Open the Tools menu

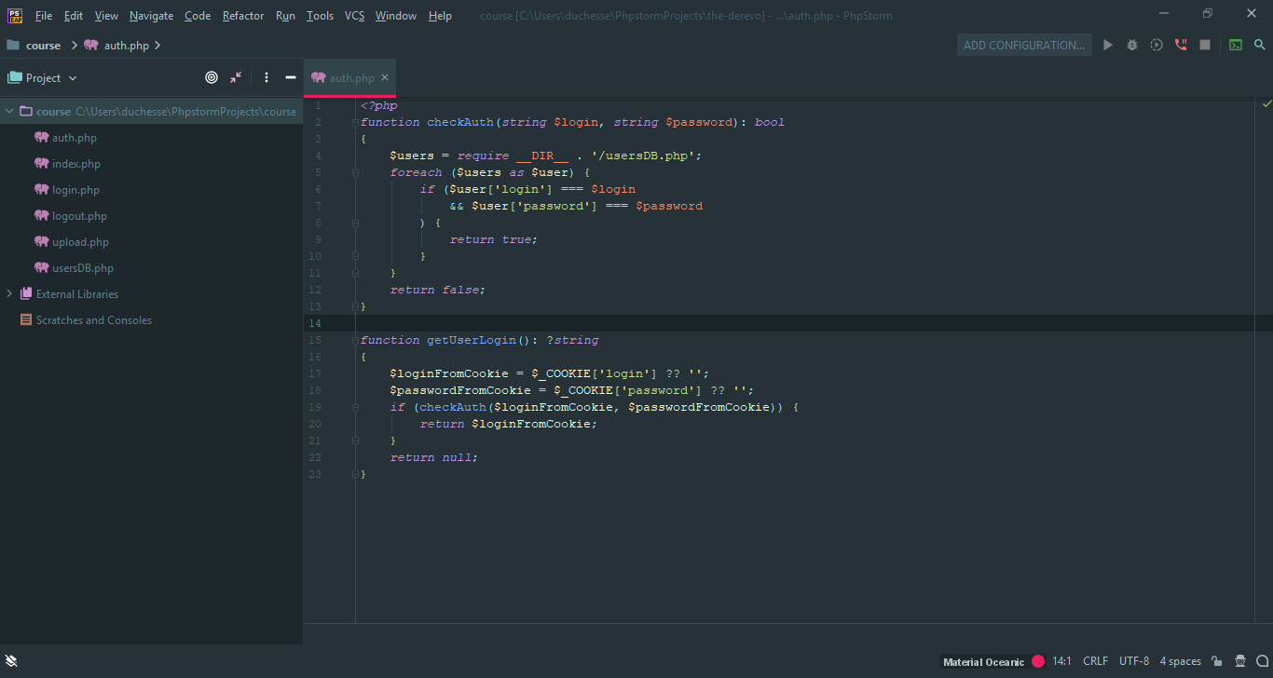[320, 16]
